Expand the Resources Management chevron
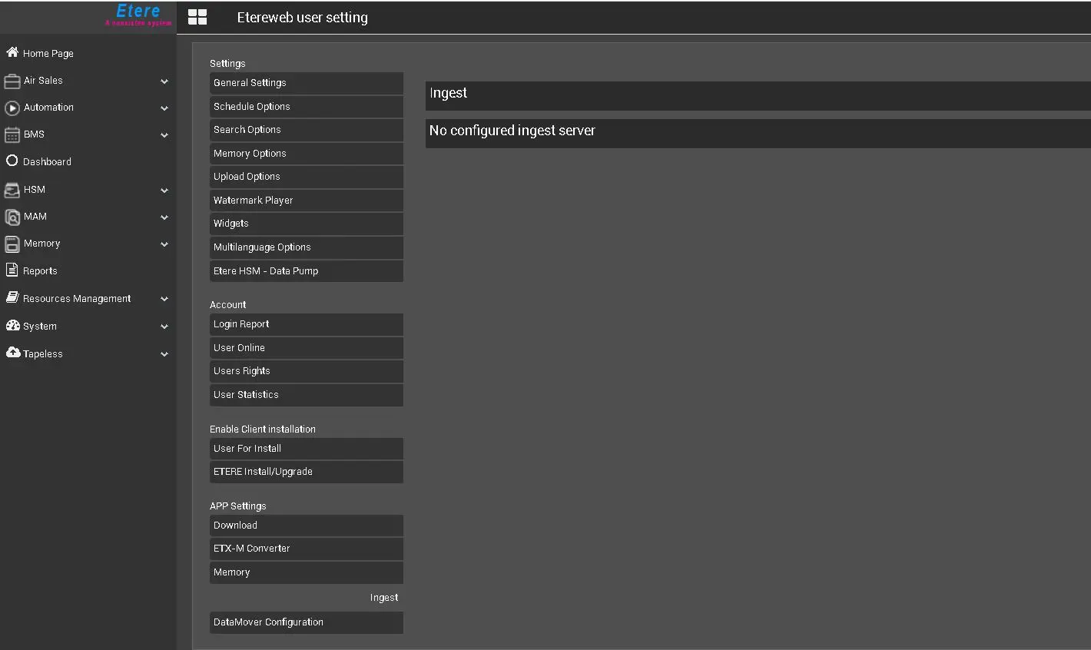Viewport: 1091px width, 650px height. (164, 299)
